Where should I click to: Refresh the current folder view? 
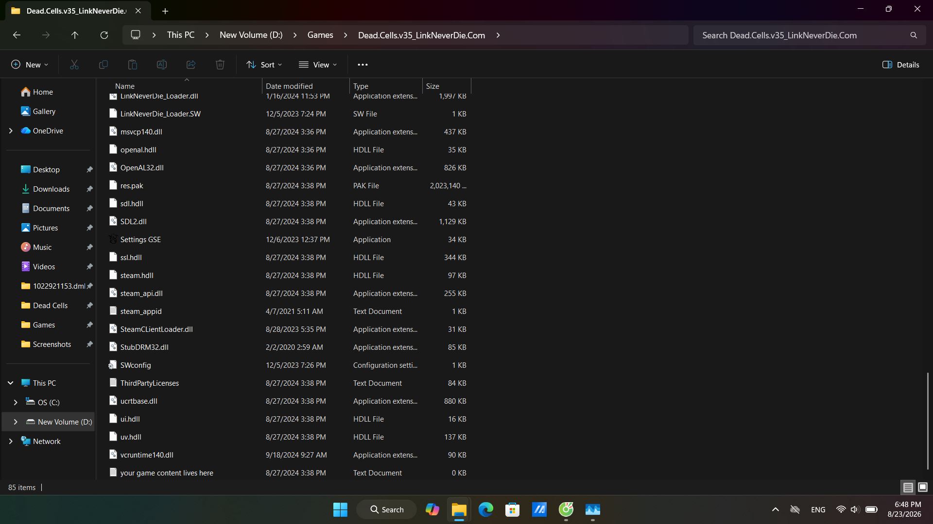(x=104, y=35)
